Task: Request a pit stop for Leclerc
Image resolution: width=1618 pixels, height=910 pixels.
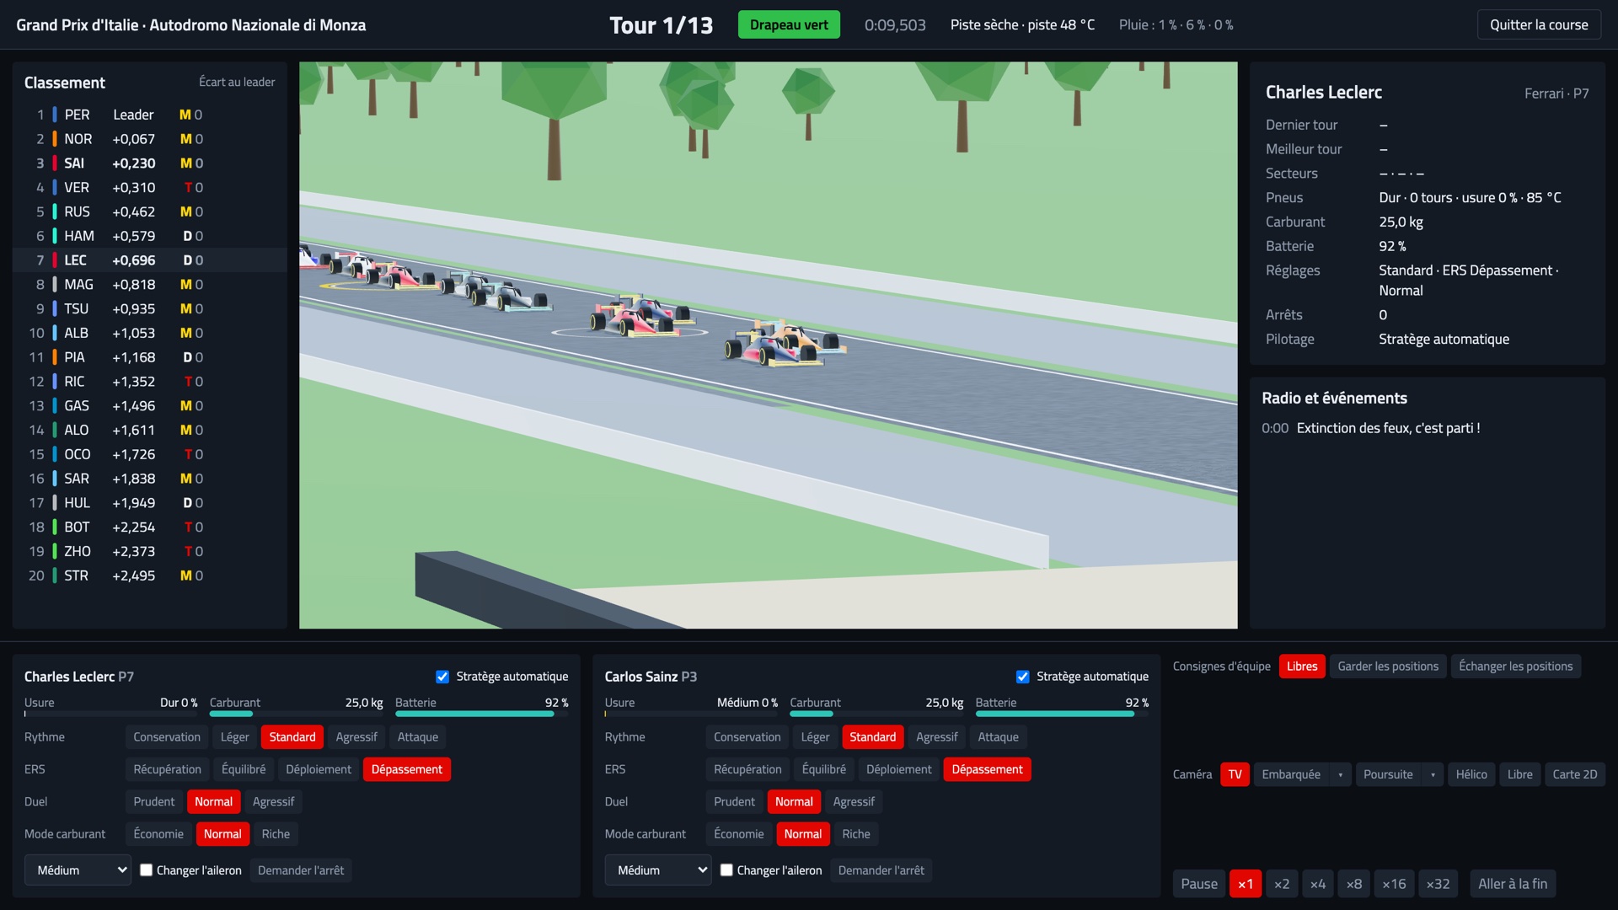Action: coord(301,870)
